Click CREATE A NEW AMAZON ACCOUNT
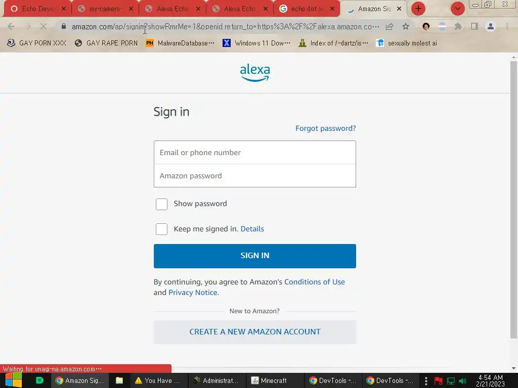The image size is (518, 388). (255, 332)
